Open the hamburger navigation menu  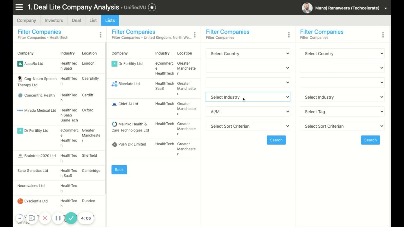[x=19, y=7]
